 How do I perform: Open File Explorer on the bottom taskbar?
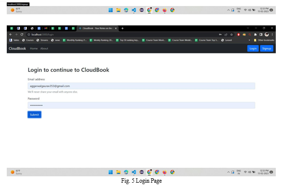[x=118, y=172]
